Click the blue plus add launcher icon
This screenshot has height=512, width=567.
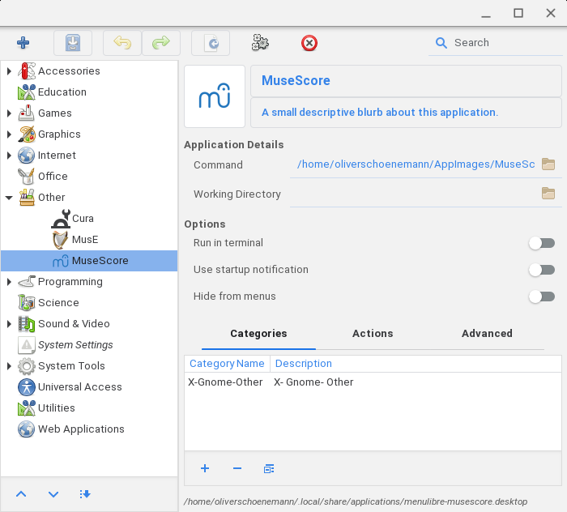(23, 43)
